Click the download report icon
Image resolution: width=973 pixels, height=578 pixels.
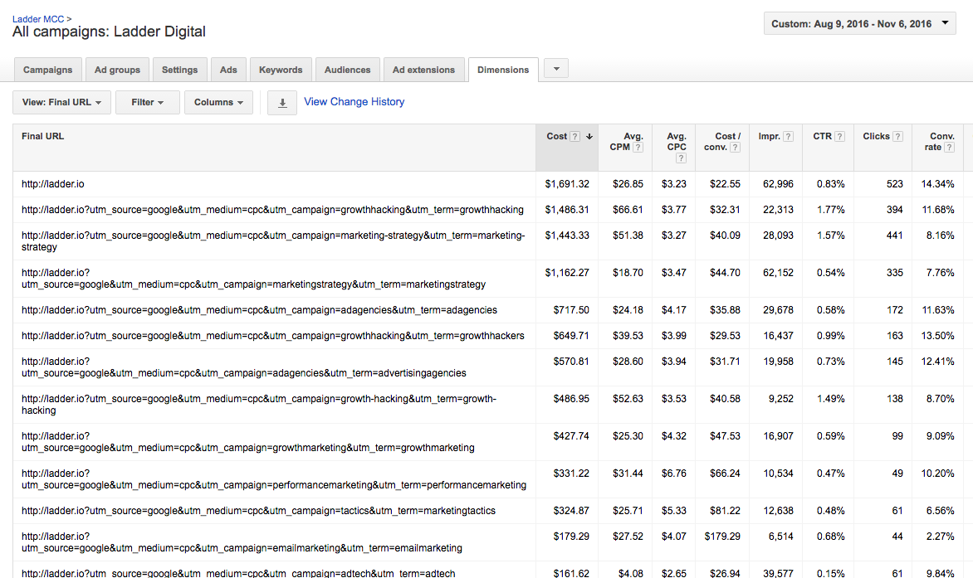click(x=282, y=103)
